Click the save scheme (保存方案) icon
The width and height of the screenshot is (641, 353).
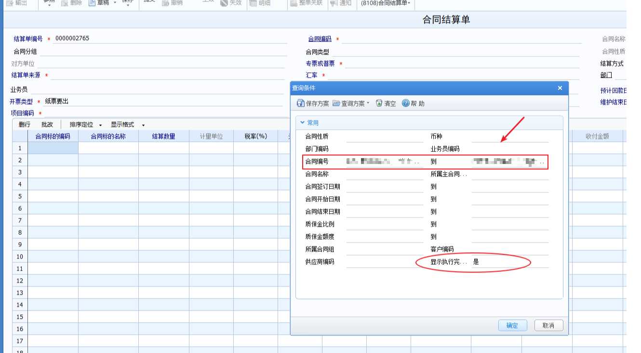300,103
